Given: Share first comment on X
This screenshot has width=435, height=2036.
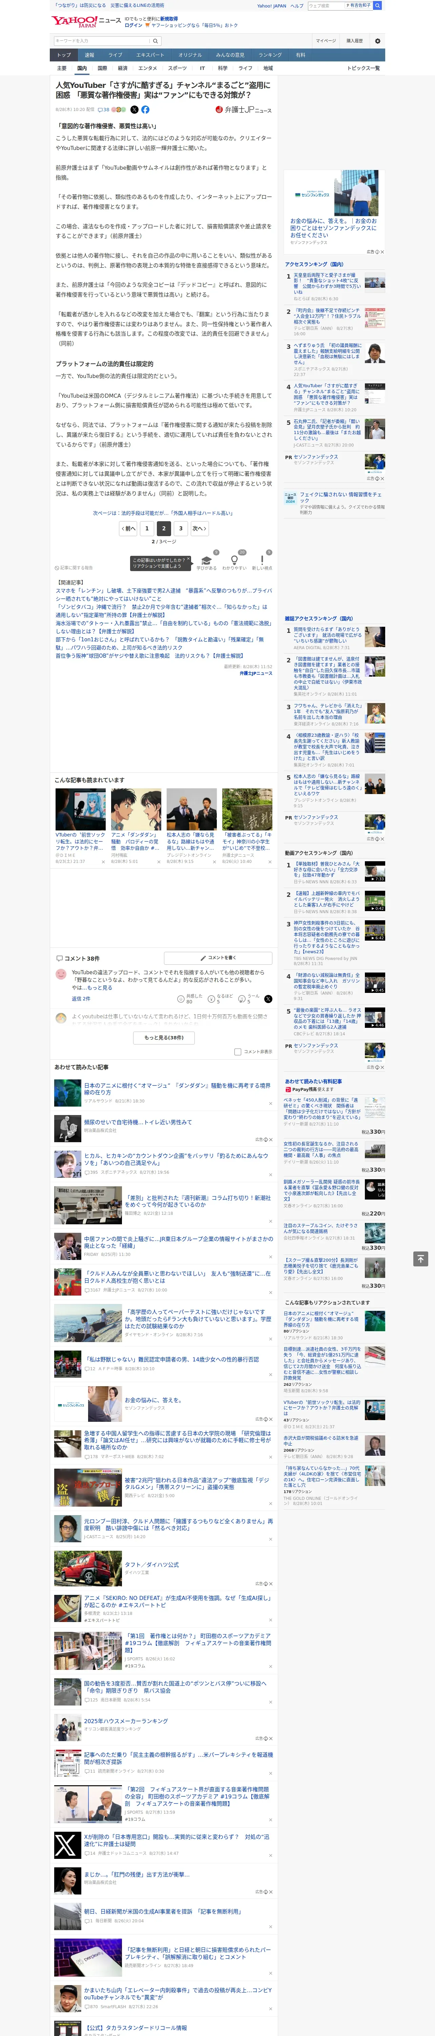Looking at the screenshot, I should tap(268, 999).
